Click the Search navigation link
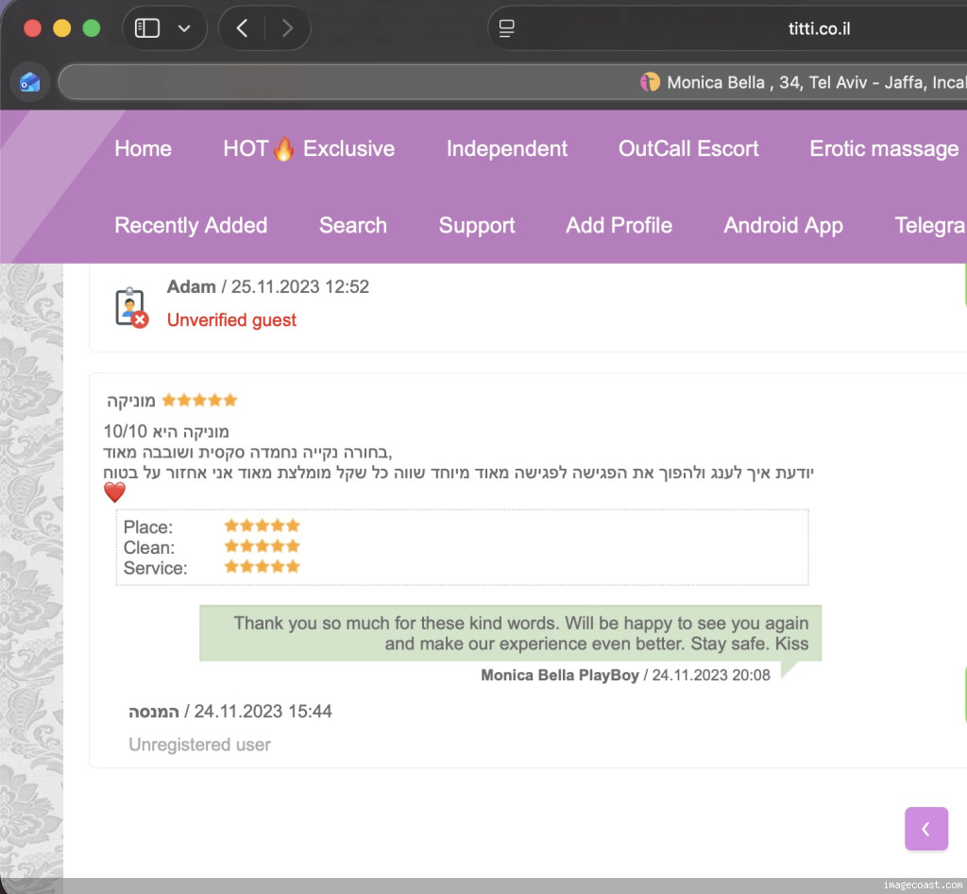Viewport: 967px width, 894px height. 353,225
